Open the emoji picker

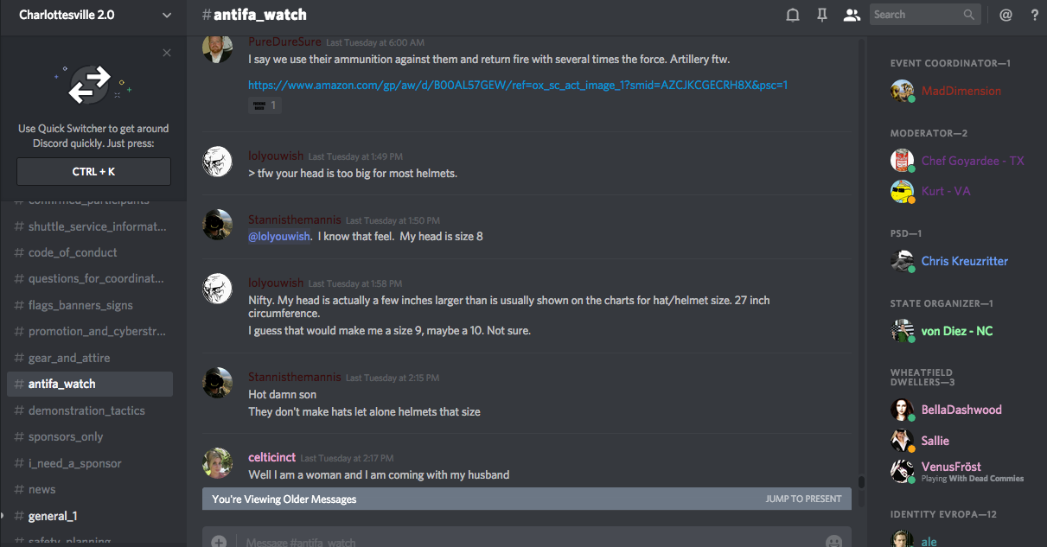(x=833, y=541)
